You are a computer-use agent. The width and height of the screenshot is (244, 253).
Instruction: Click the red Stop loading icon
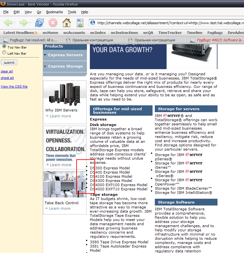(53, 23)
